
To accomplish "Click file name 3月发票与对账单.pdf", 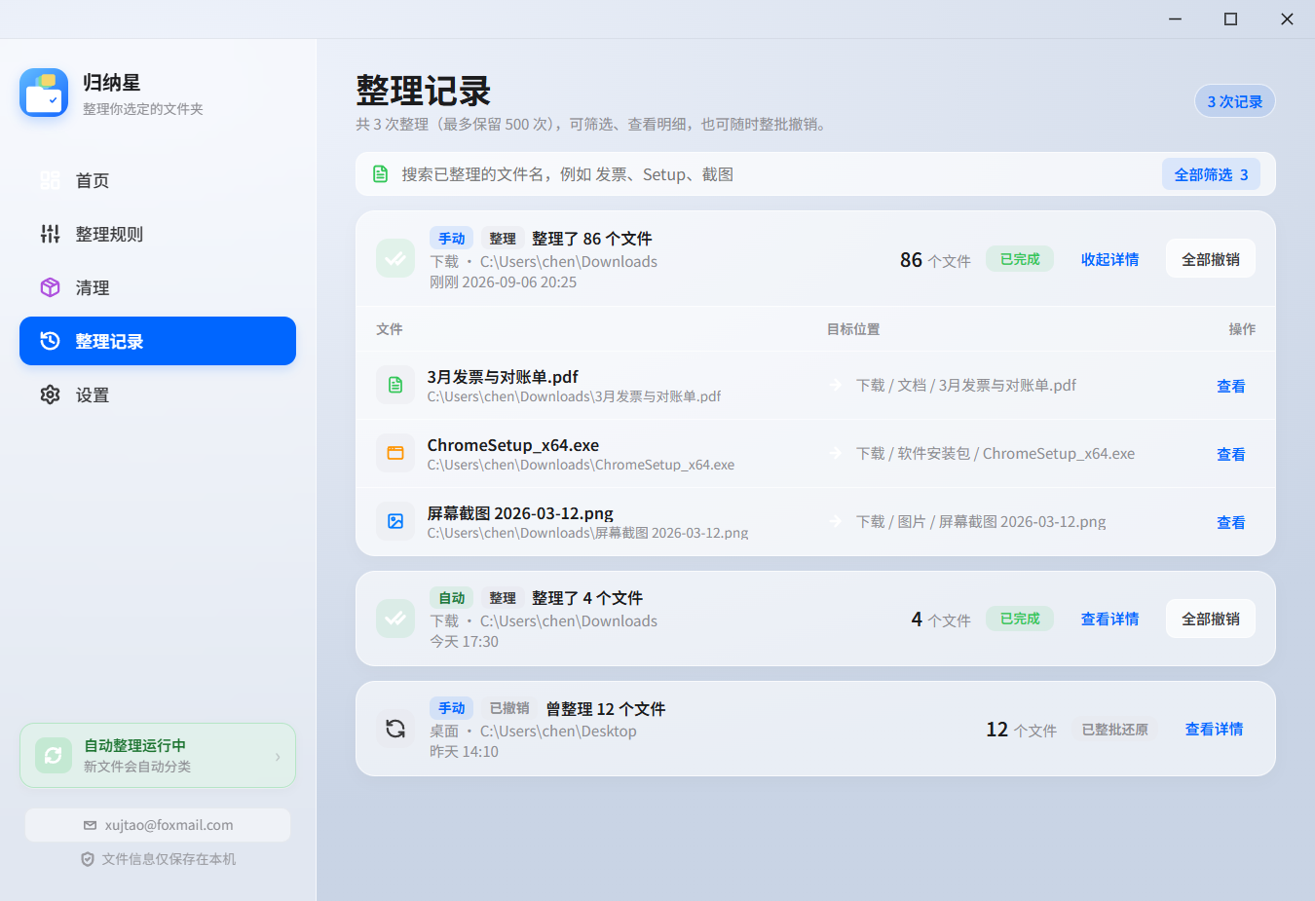I will (503, 377).
